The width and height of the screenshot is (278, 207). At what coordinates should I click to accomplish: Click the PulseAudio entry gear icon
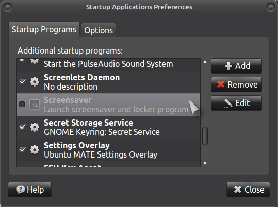35,61
